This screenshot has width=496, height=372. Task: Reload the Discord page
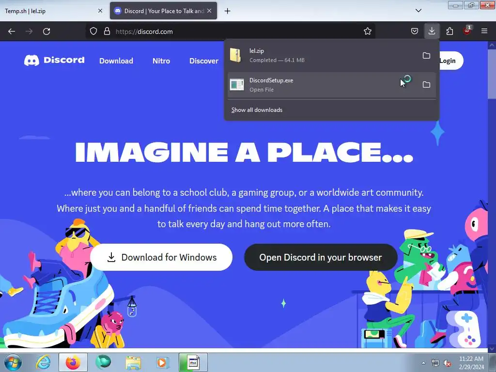pos(46,31)
